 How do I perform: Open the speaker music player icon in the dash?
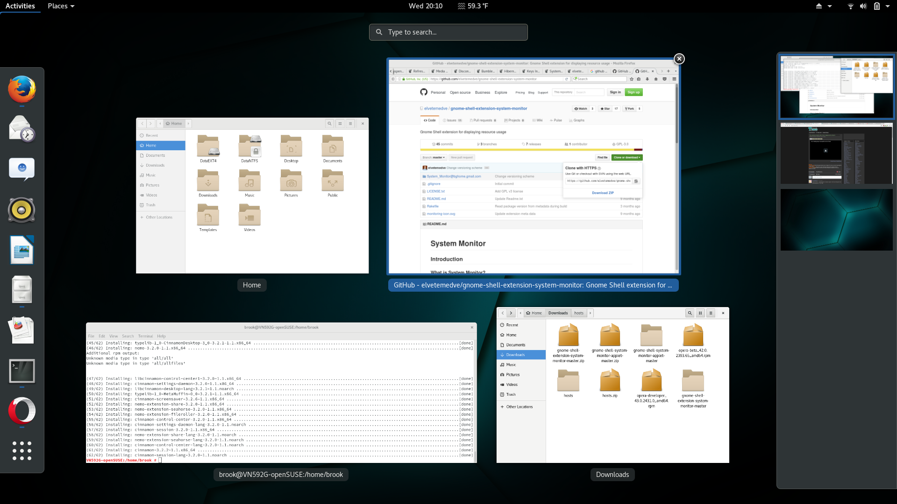coord(22,210)
